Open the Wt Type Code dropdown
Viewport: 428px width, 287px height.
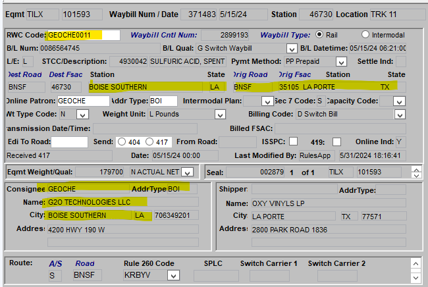click(82, 115)
